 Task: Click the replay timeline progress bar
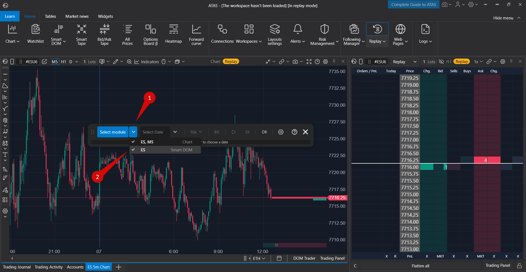click(x=201, y=142)
